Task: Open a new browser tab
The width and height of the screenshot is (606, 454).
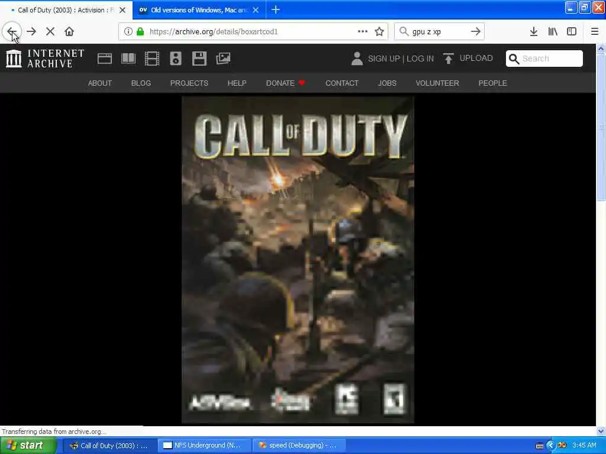Action: pos(276,9)
